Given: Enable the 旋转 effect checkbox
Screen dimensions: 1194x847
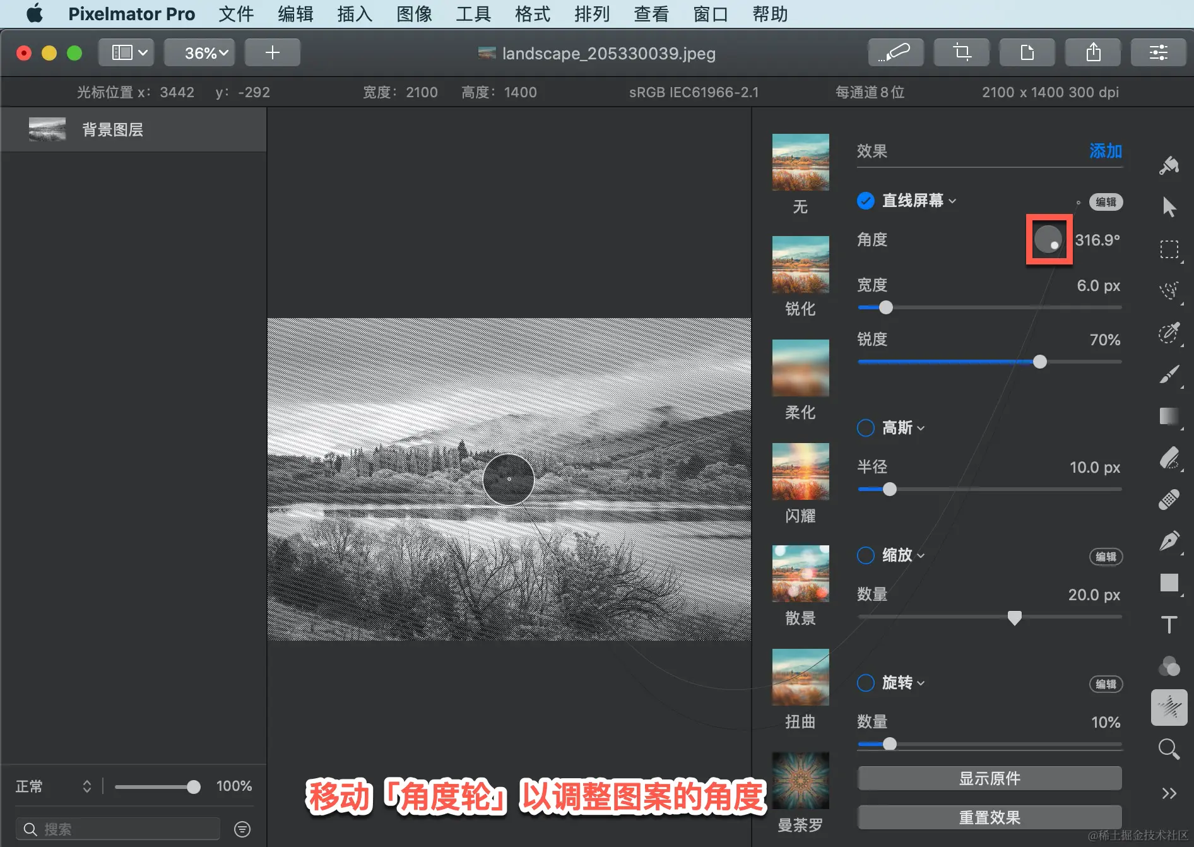Looking at the screenshot, I should tap(866, 683).
